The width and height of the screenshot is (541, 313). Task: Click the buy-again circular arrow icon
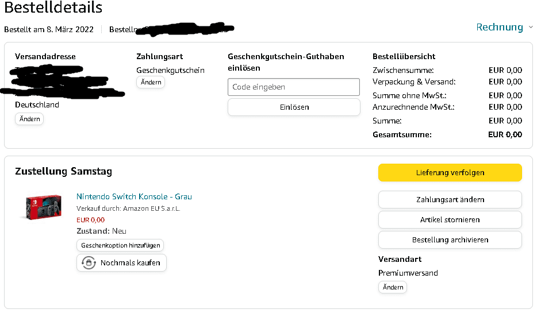tap(88, 263)
